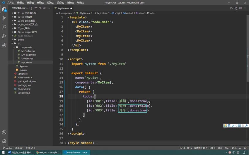This screenshot has height=155, width=249.
Task: Click the todos breadcrumb segment
Action: (x=151, y=13)
